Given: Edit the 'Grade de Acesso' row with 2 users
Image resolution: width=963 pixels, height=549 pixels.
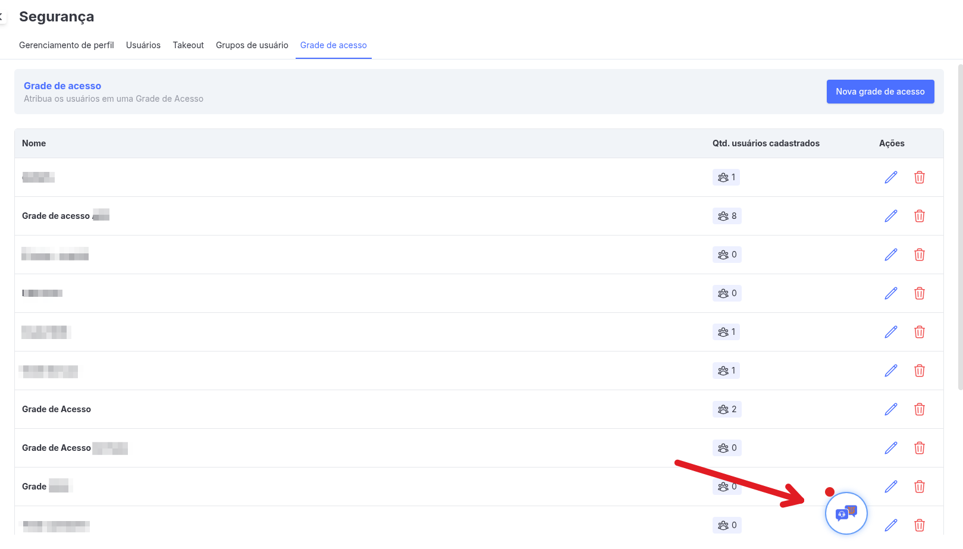Looking at the screenshot, I should tap(890, 409).
